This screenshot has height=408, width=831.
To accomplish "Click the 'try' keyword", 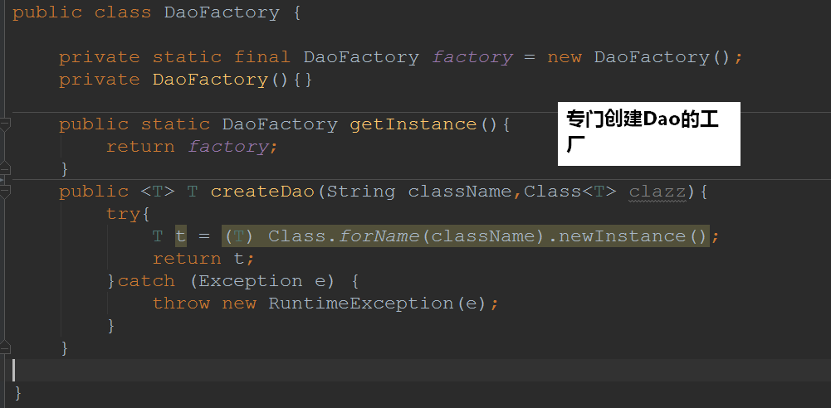I will click(123, 214).
